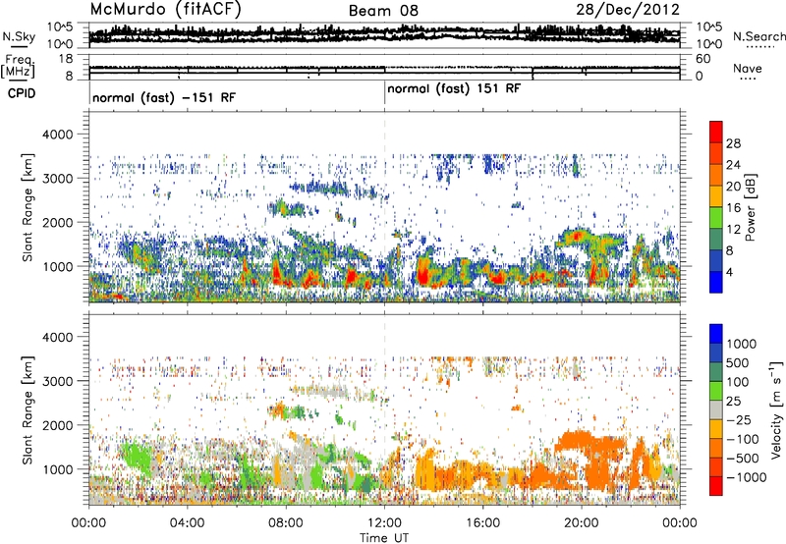
Task: Click the '60' tick on the Nave axis
Action: click(x=703, y=59)
